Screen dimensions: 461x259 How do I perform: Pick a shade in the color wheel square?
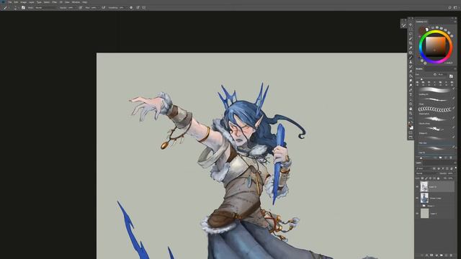pyautogui.click(x=436, y=46)
